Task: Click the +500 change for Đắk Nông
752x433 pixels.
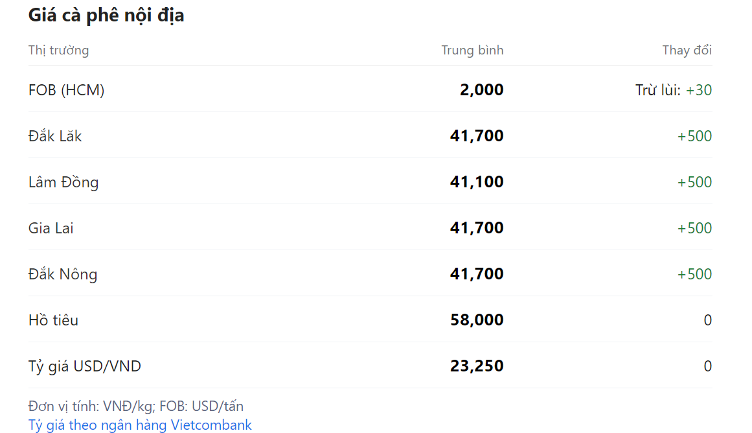Action: pos(694,274)
